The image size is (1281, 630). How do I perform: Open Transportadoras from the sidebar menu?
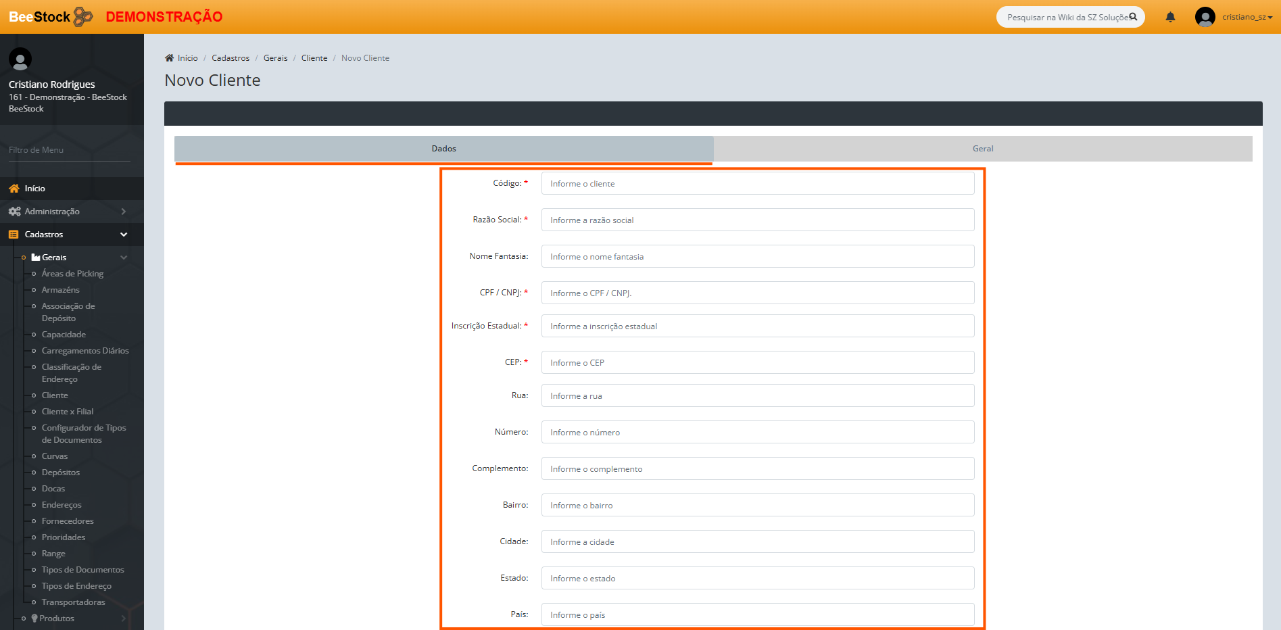[73, 602]
